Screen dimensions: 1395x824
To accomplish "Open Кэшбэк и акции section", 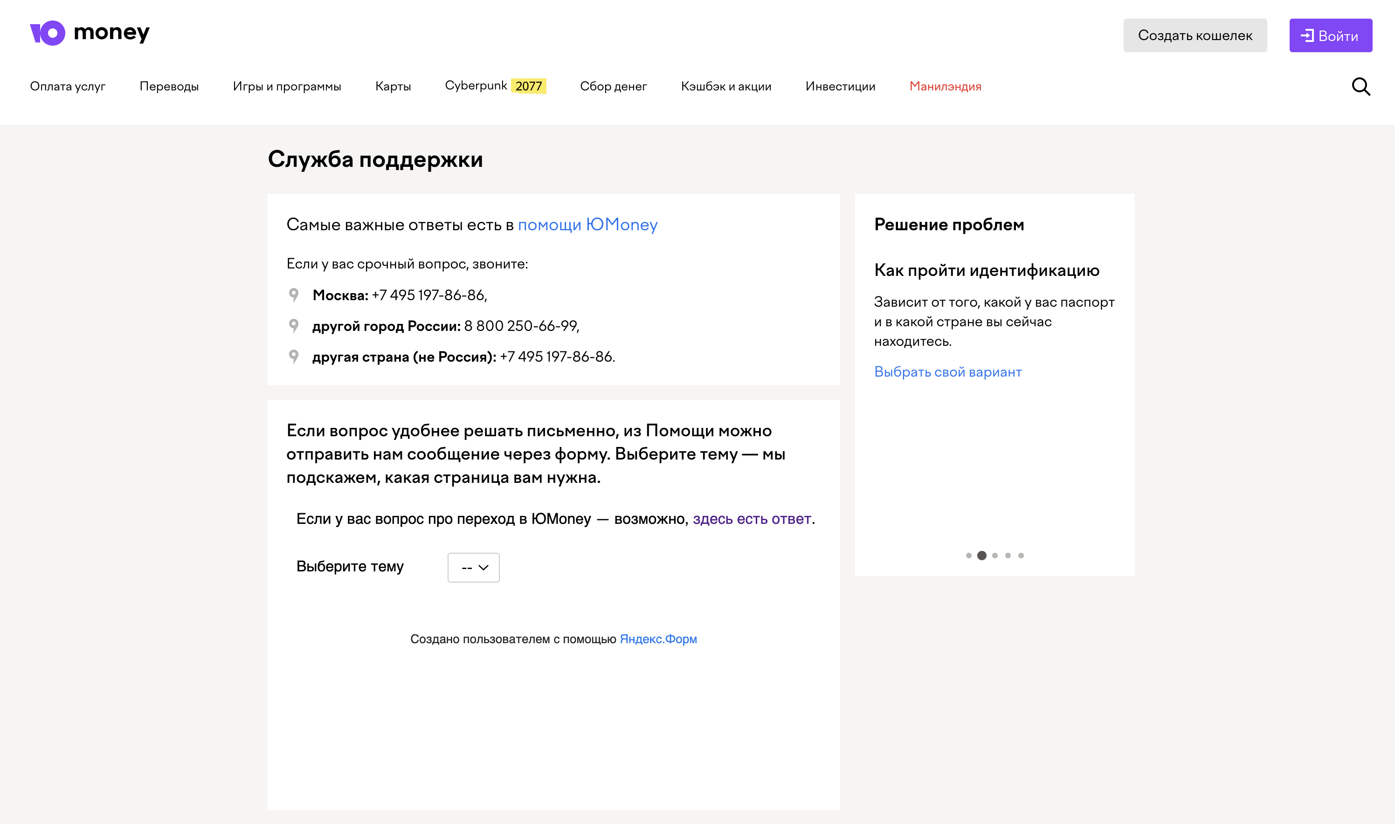I will (x=726, y=87).
